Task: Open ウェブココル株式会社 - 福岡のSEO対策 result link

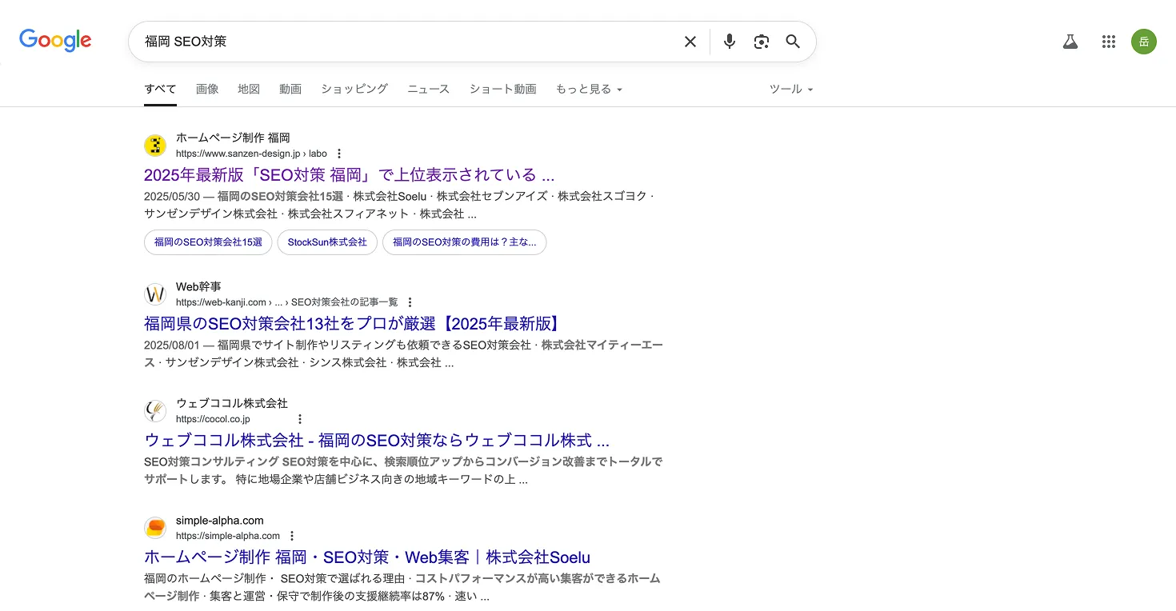Action: [x=377, y=441]
